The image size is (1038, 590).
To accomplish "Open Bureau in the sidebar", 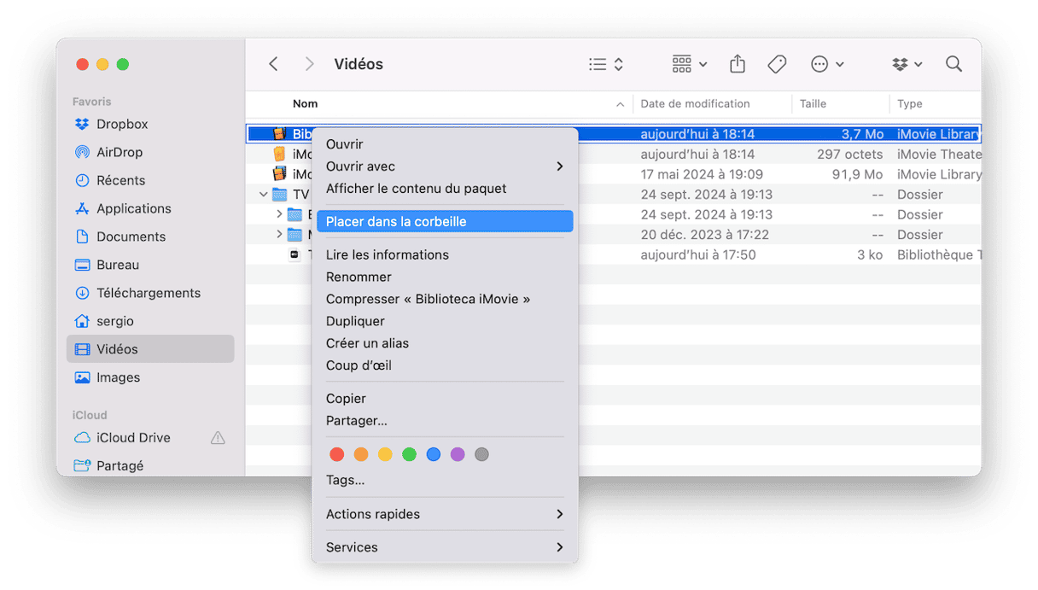I will (x=150, y=265).
